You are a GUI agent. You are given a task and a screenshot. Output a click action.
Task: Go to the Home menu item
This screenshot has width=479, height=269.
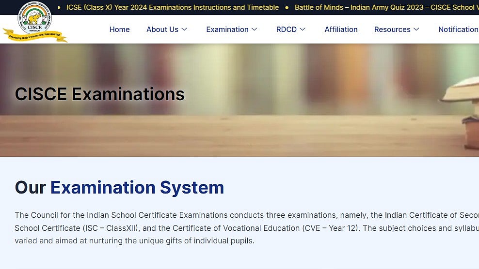119,30
